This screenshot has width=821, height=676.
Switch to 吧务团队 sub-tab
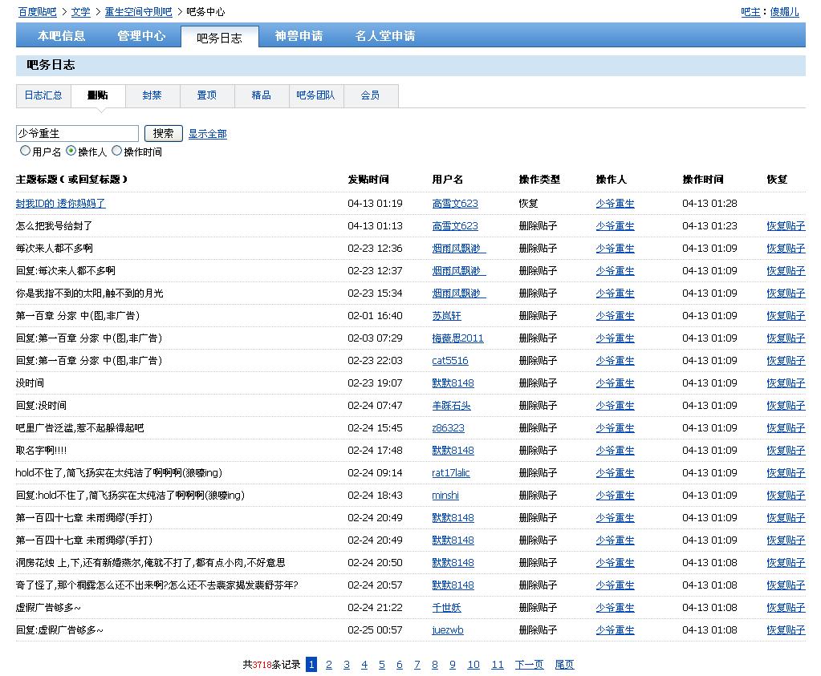pos(315,95)
